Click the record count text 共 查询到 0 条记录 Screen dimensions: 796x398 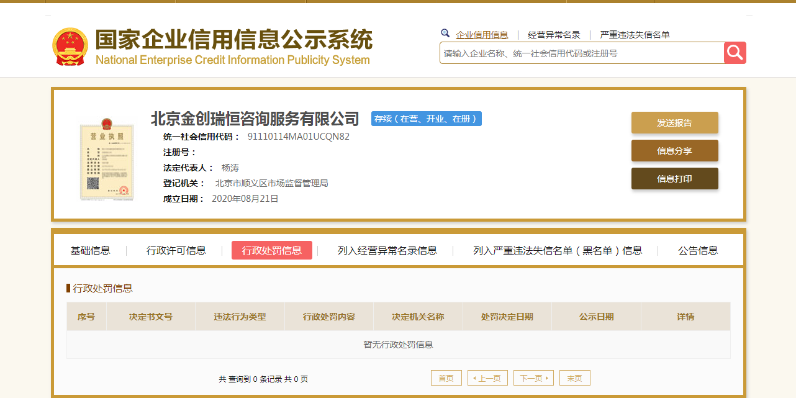251,379
